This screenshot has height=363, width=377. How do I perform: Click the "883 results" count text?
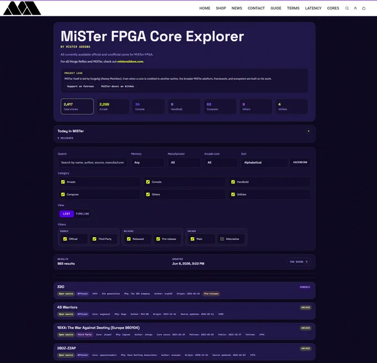click(x=66, y=264)
